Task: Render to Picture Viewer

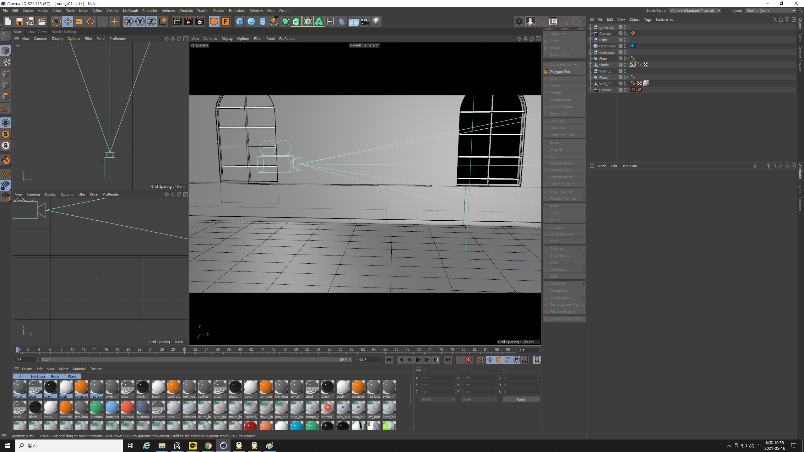Action: coord(188,22)
